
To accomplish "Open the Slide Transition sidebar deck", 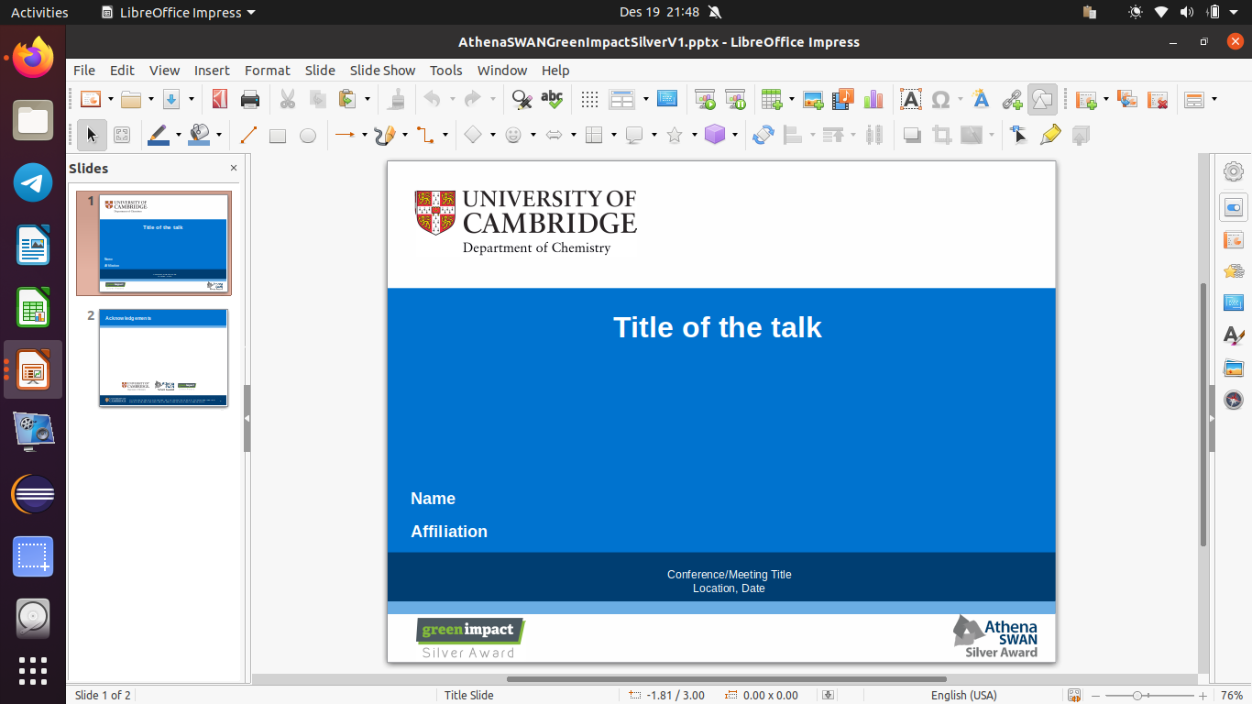I will (1234, 241).
